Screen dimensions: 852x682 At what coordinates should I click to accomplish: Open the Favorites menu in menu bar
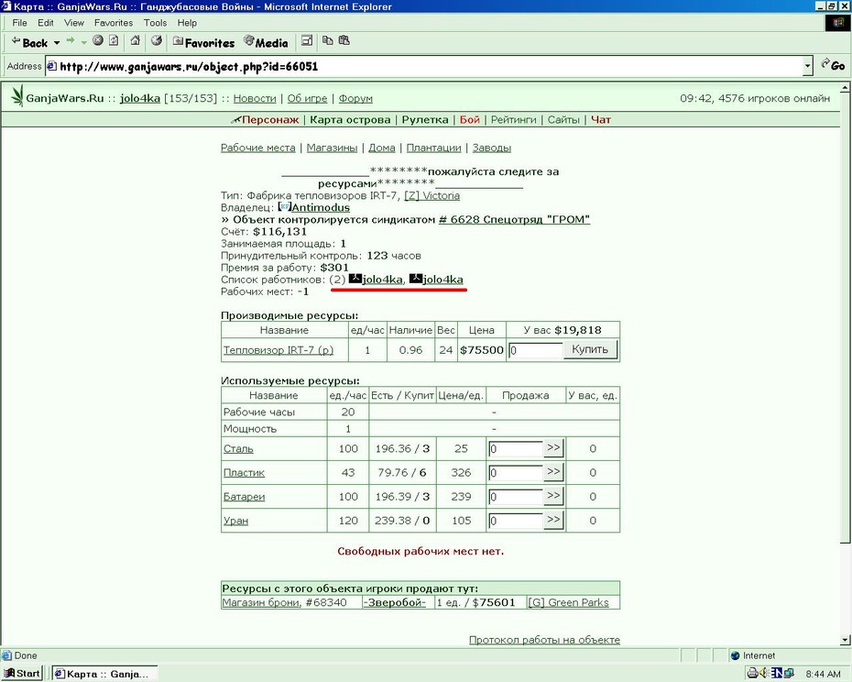tap(114, 23)
